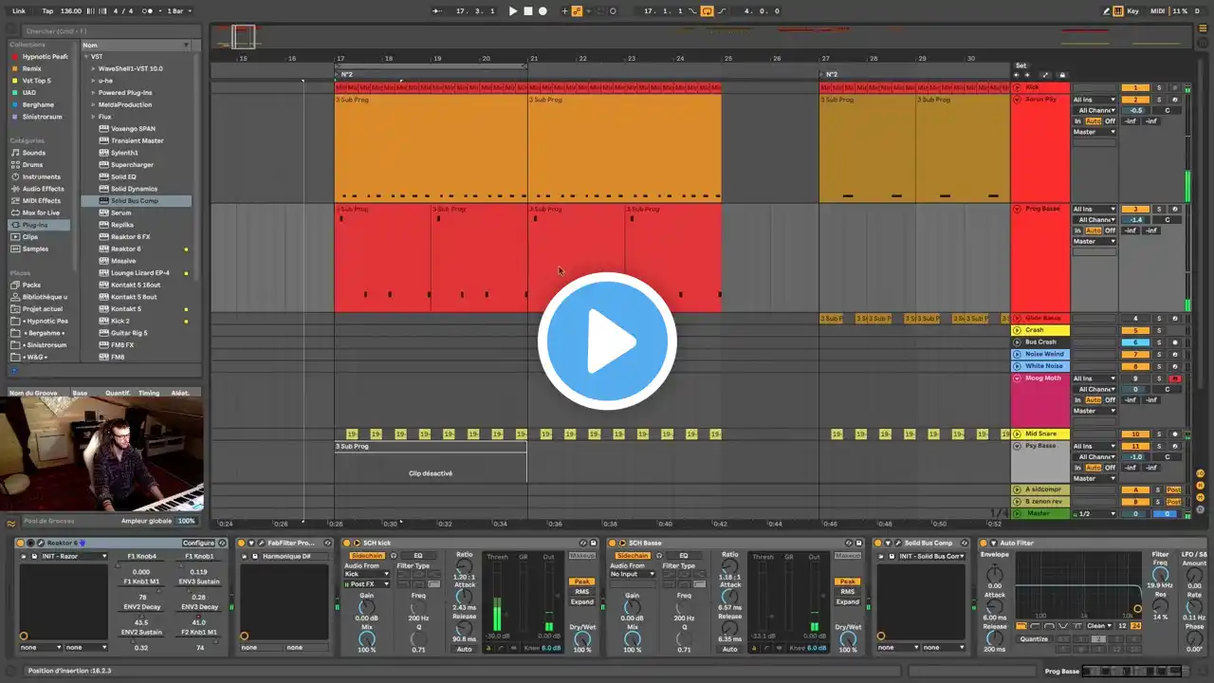Image resolution: width=1214 pixels, height=683 pixels.
Task: Toggle the Draw Mode pencil icon
Action: (x=1107, y=11)
